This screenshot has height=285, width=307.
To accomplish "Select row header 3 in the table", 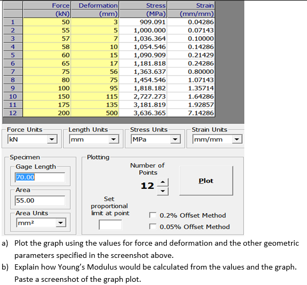I will click(x=13, y=38).
